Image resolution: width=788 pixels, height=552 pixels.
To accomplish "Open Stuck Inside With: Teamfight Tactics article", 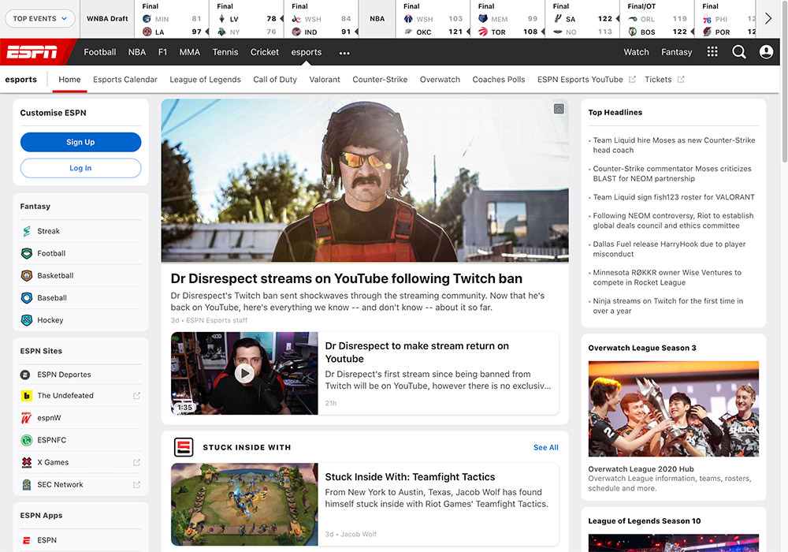I will pyautogui.click(x=410, y=476).
